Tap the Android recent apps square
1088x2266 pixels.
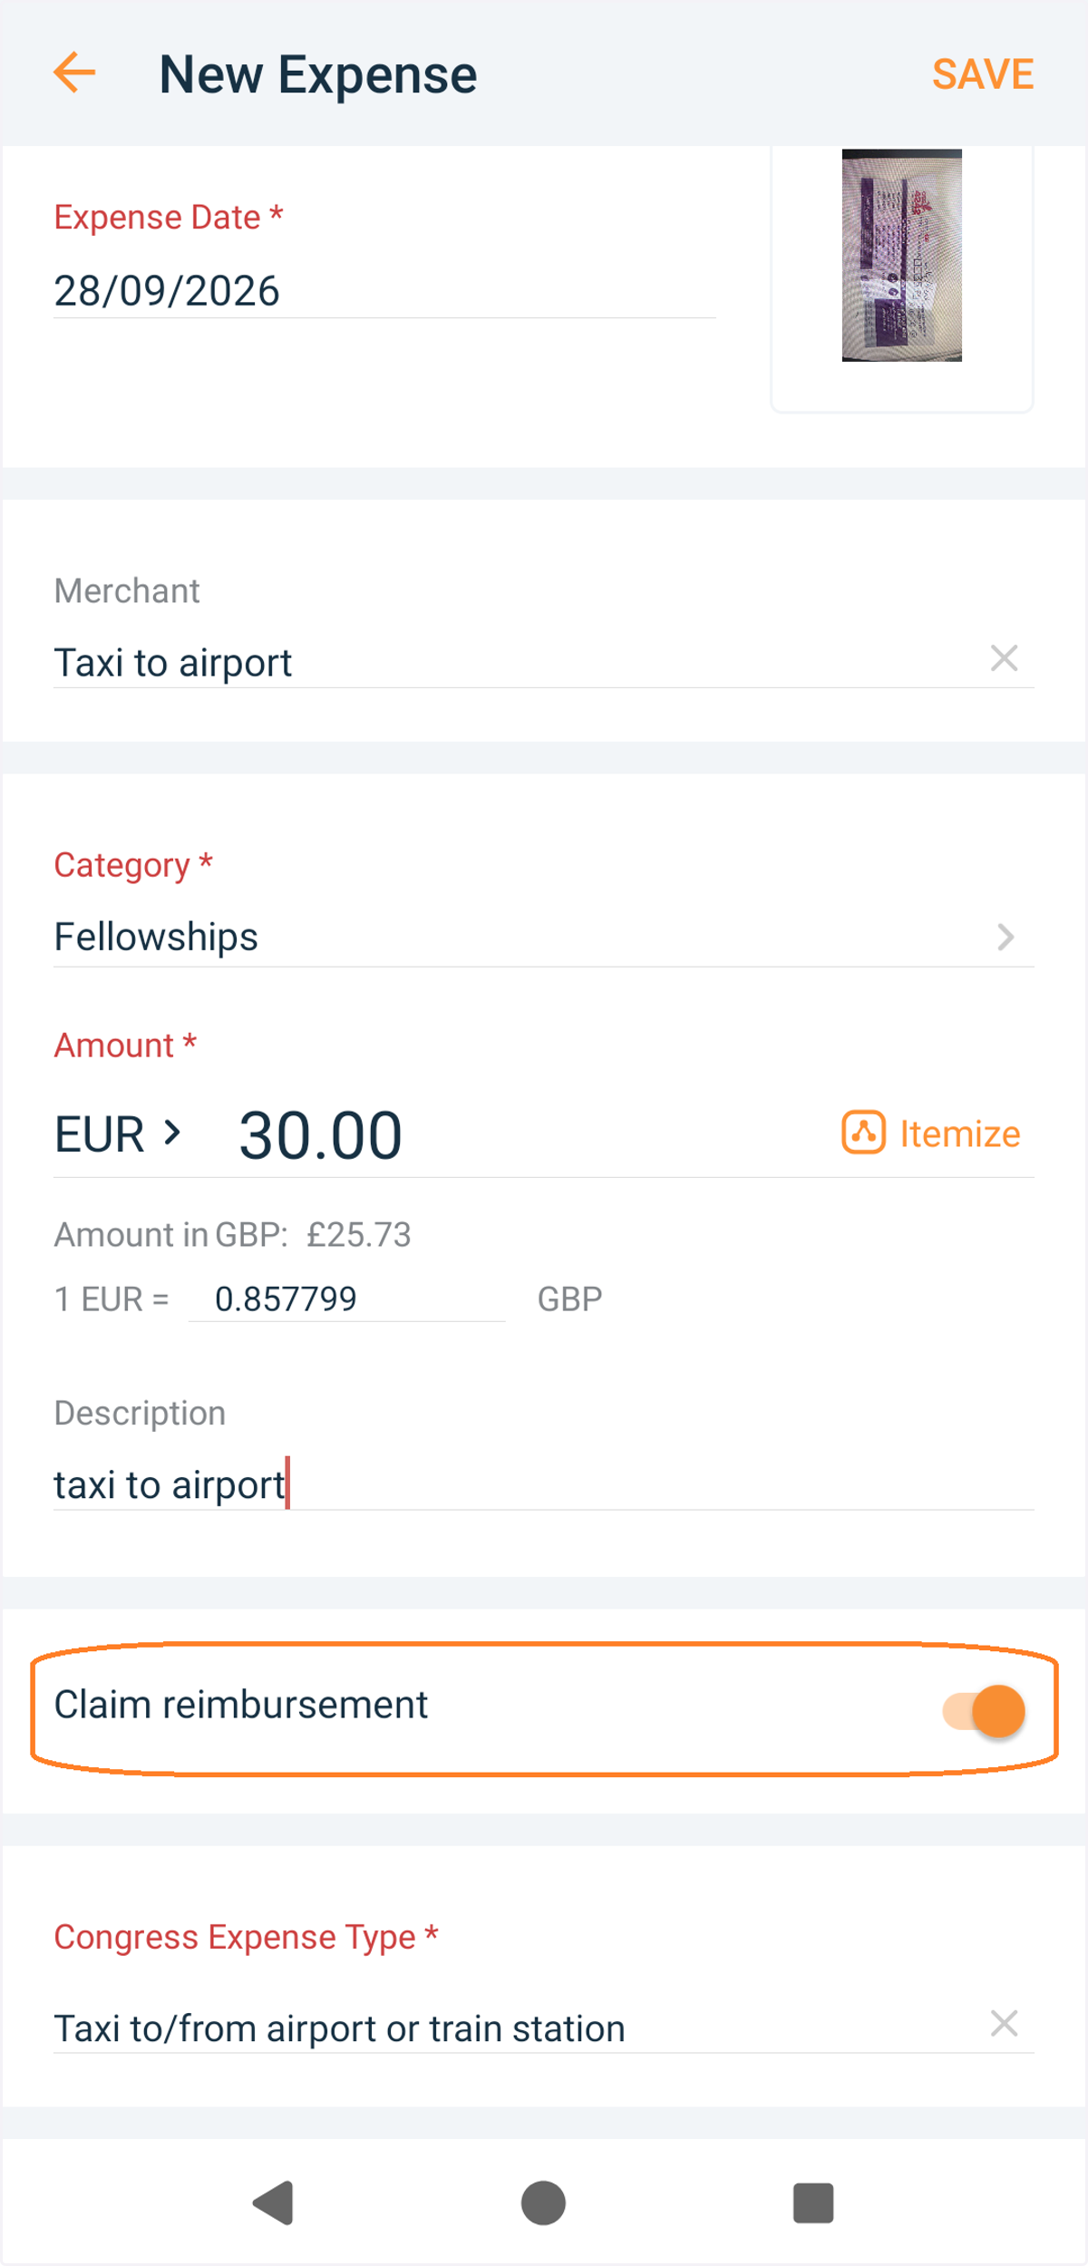(813, 2203)
